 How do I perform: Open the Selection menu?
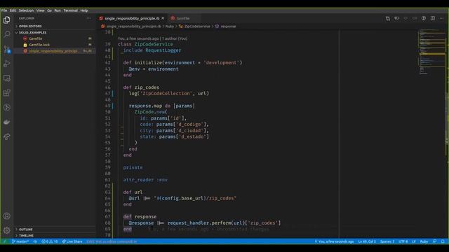(27, 10)
